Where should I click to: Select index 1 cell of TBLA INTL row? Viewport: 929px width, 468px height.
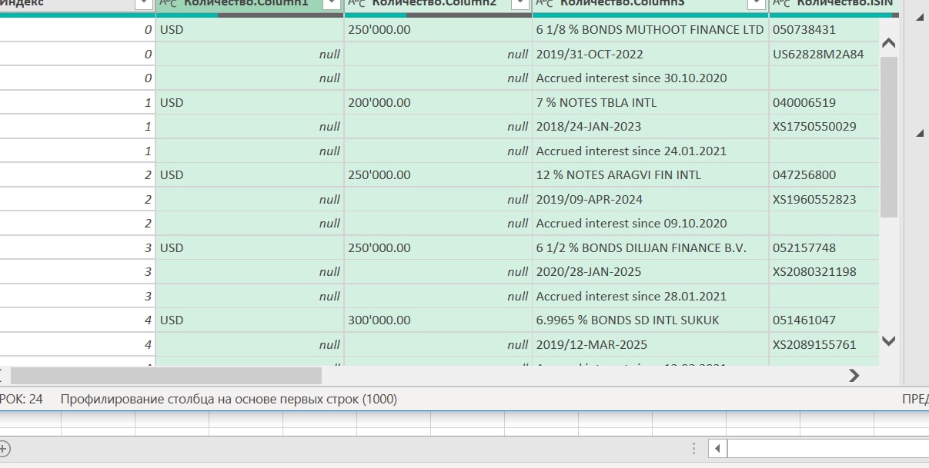coord(77,103)
